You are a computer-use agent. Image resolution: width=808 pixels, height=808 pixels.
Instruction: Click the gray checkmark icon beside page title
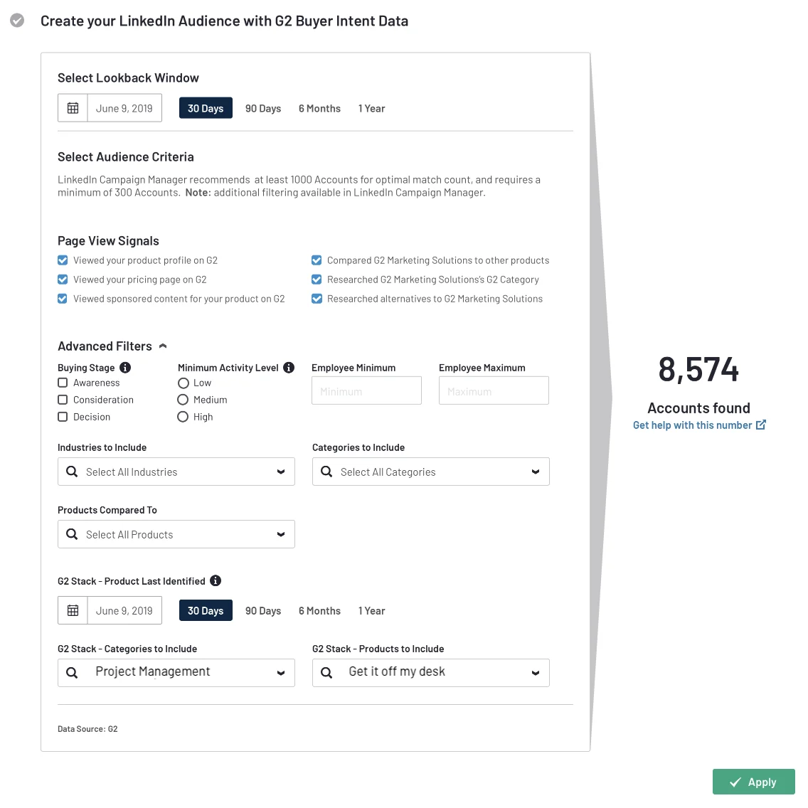(x=17, y=21)
